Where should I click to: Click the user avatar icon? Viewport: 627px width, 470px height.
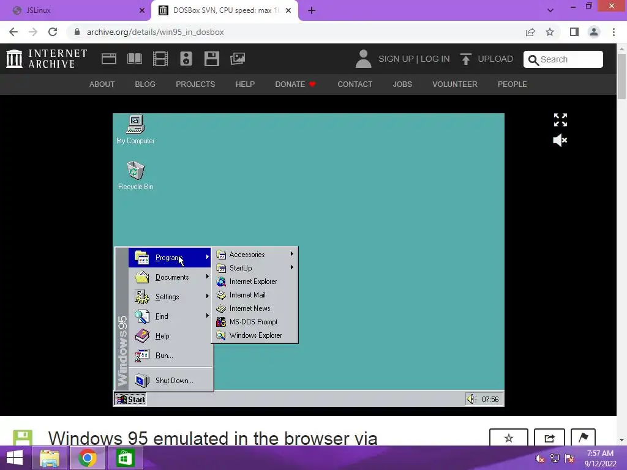click(363, 59)
